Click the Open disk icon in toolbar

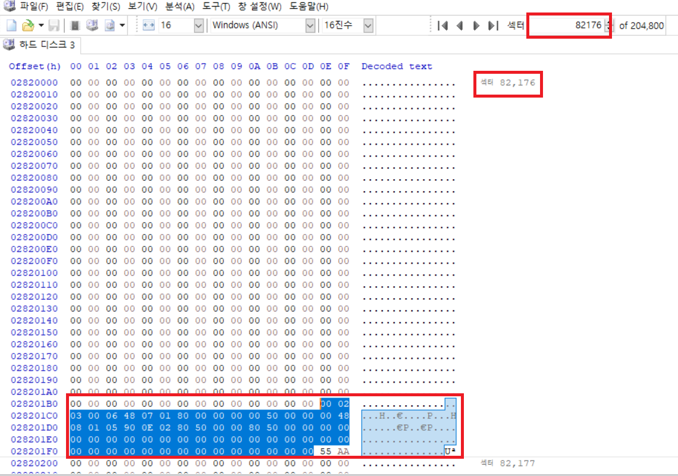tap(92, 26)
